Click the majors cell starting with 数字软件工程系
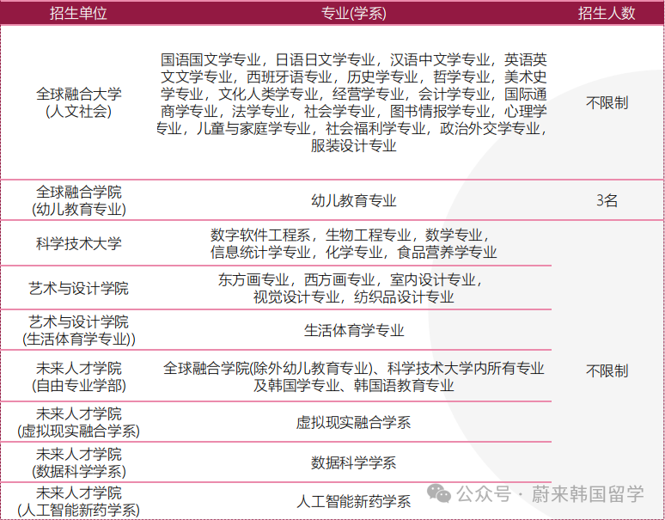 (x=354, y=243)
